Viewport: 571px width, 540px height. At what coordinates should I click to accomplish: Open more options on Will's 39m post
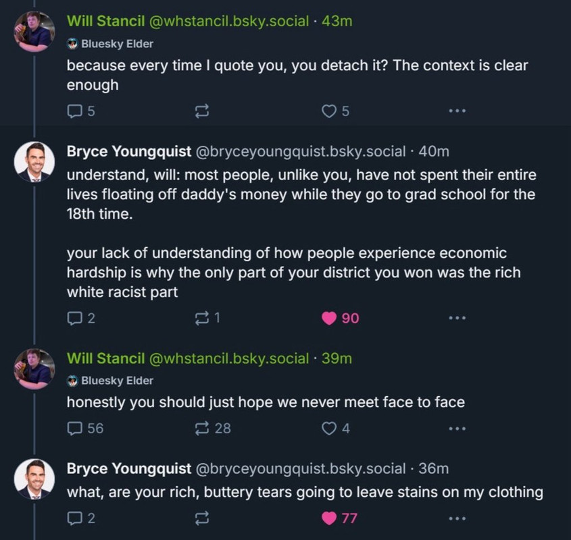[x=457, y=428]
